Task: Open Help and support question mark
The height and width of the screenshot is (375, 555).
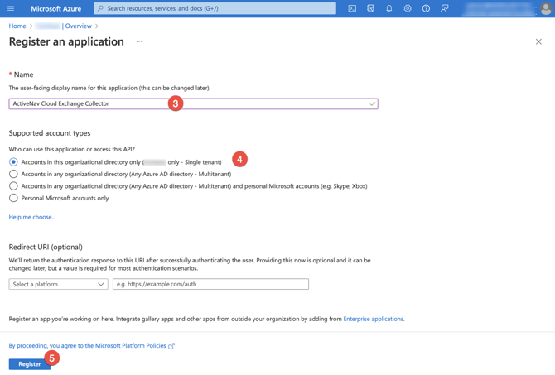Action: point(426,8)
